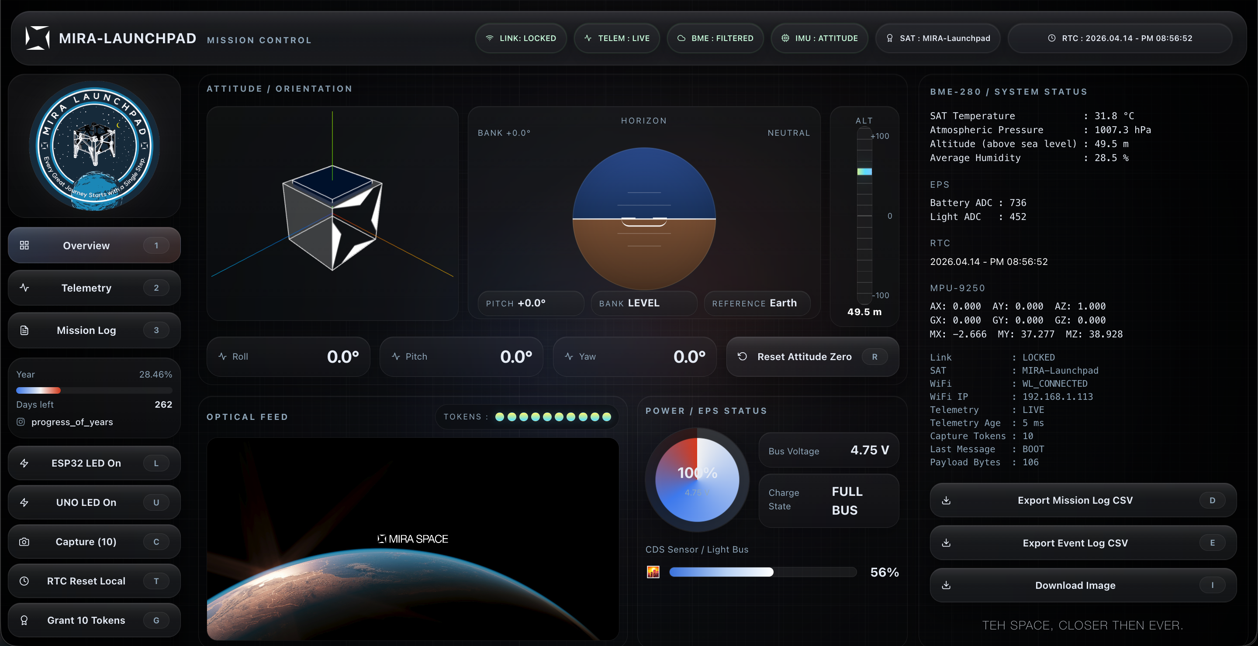Screen dimensions: 1258x646
Task: Click the battery 100% circular gauge
Action: 698,480
